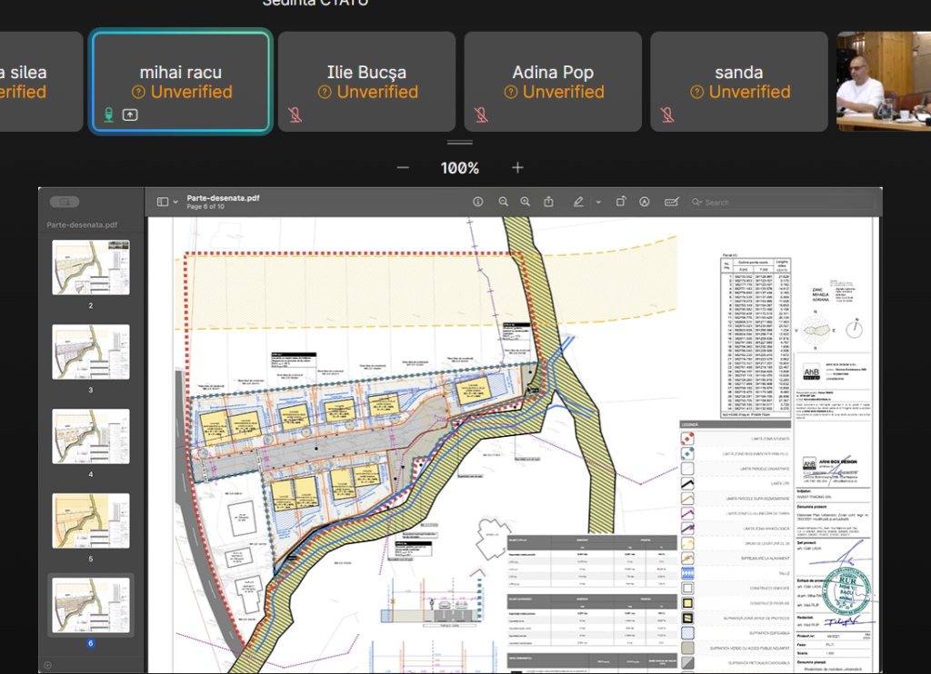Select the highlight pen tool
931x674 pixels.
[578, 202]
